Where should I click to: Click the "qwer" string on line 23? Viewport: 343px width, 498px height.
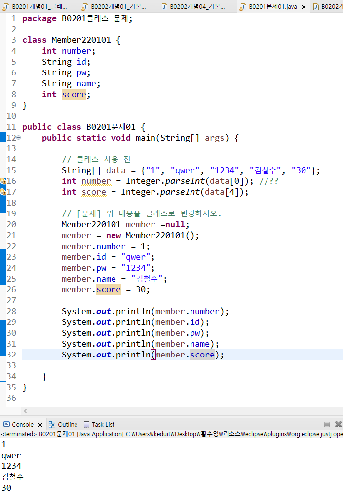135,257
